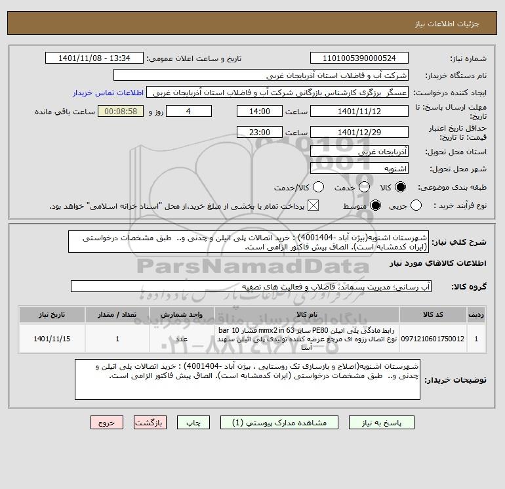The width and height of the screenshot is (505, 489).
Task: Click the نام کالا column header
Action: [x=307, y=314]
